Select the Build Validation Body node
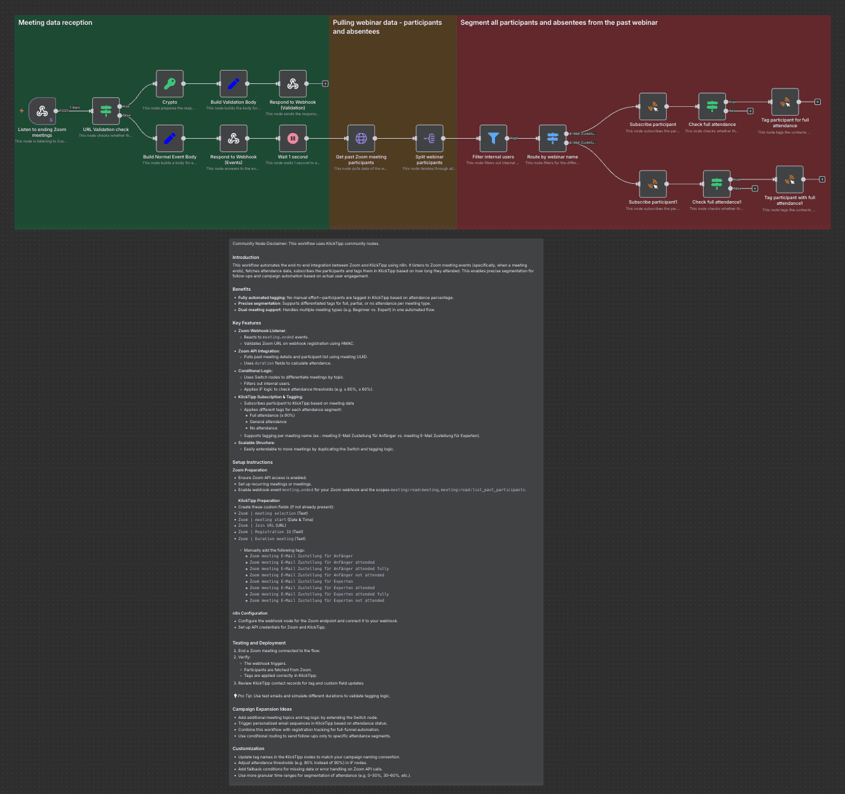 (233, 83)
